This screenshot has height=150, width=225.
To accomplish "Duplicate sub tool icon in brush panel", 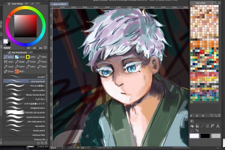I will pos(42,143).
